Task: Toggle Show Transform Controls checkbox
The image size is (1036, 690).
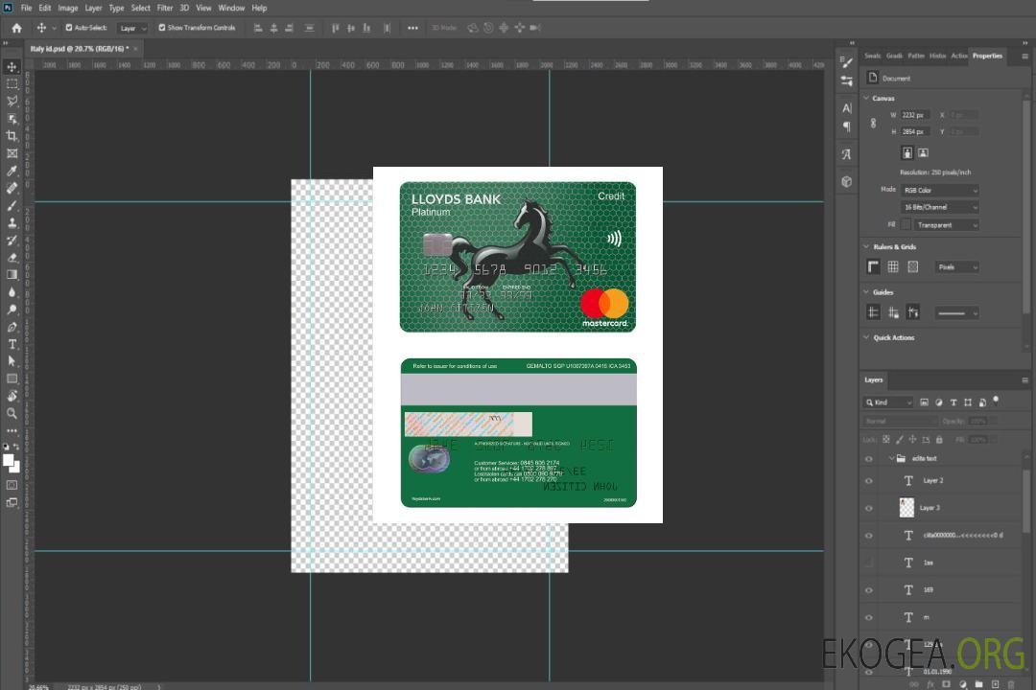Action: click(x=162, y=28)
